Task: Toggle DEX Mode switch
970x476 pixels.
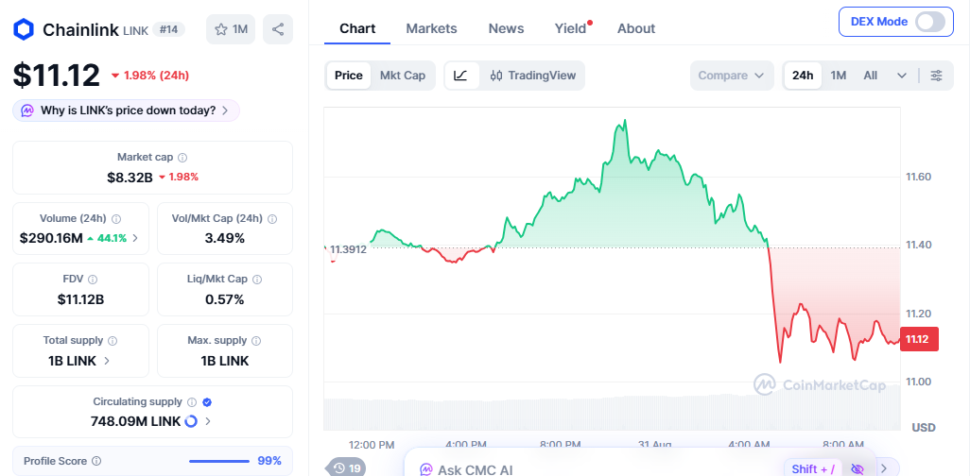Action: point(930,22)
